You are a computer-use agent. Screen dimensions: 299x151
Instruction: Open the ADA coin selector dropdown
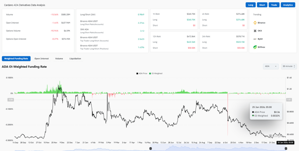point(271,66)
